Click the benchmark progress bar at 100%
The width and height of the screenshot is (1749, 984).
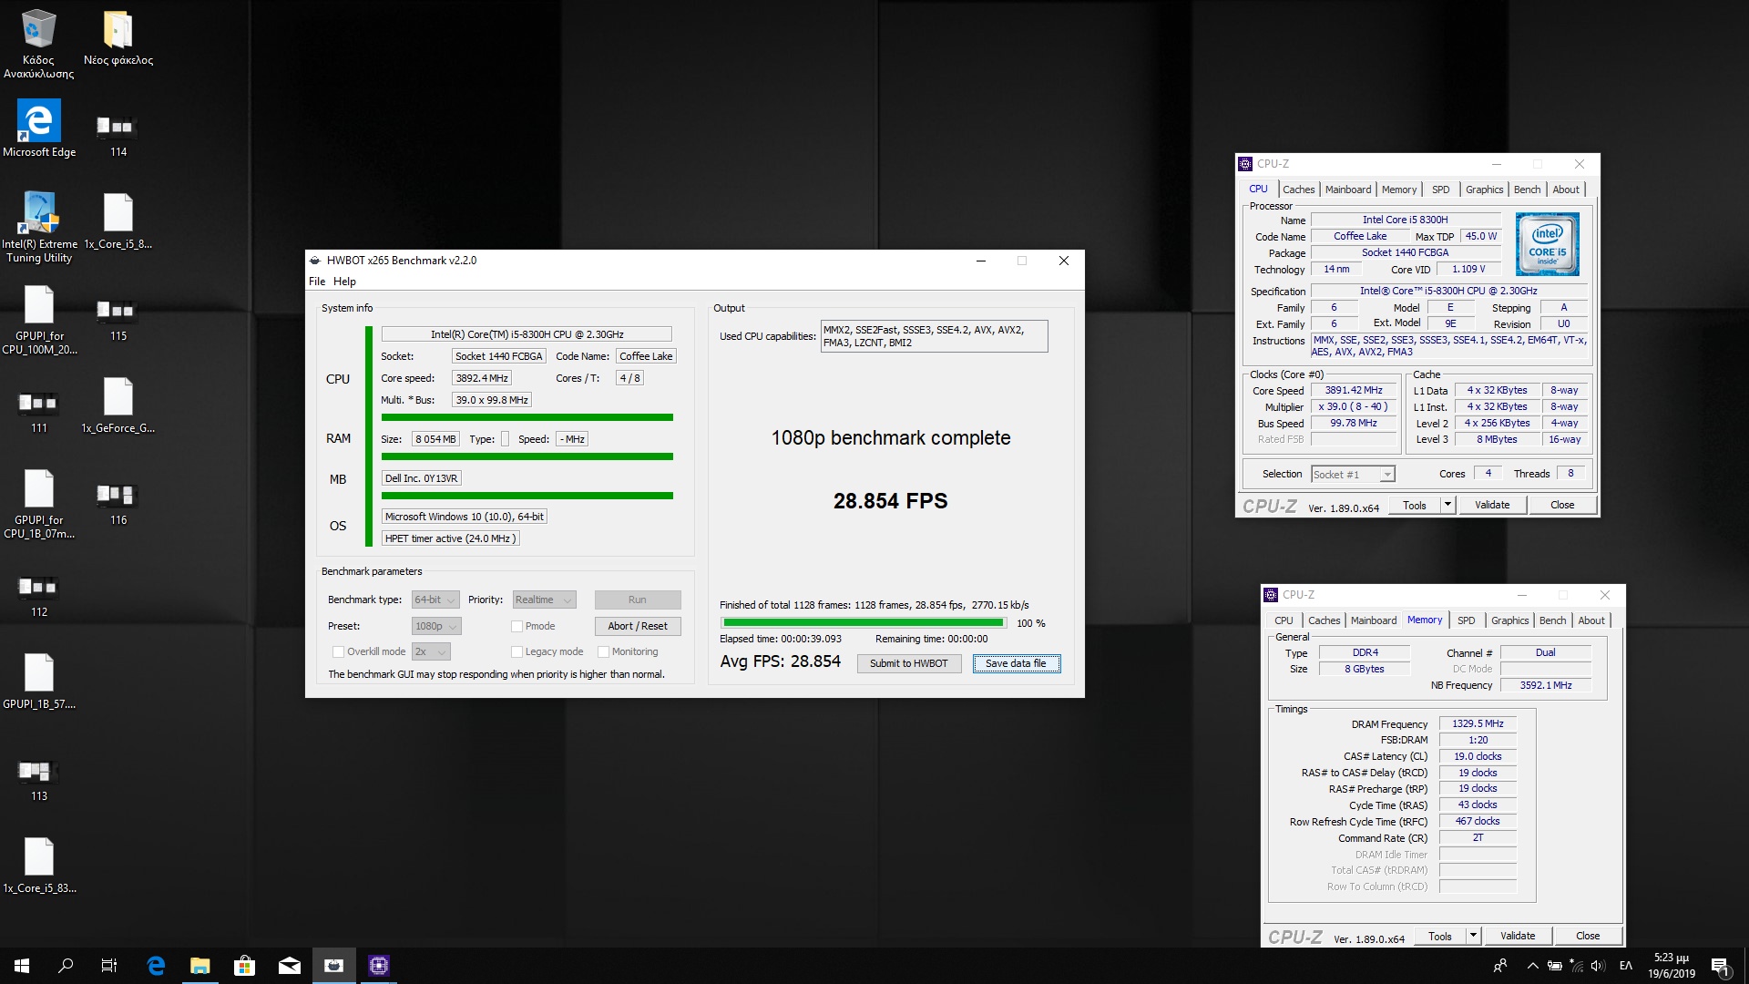(x=864, y=623)
